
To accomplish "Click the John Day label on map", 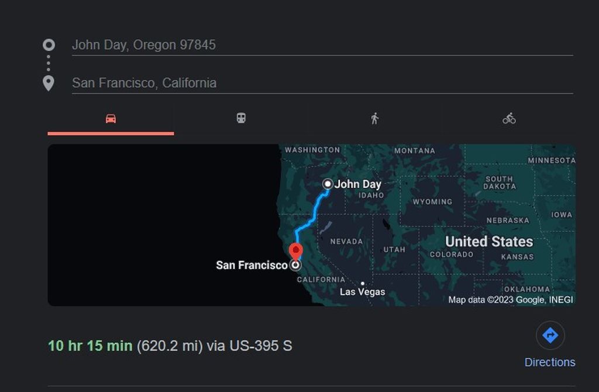I will [358, 184].
